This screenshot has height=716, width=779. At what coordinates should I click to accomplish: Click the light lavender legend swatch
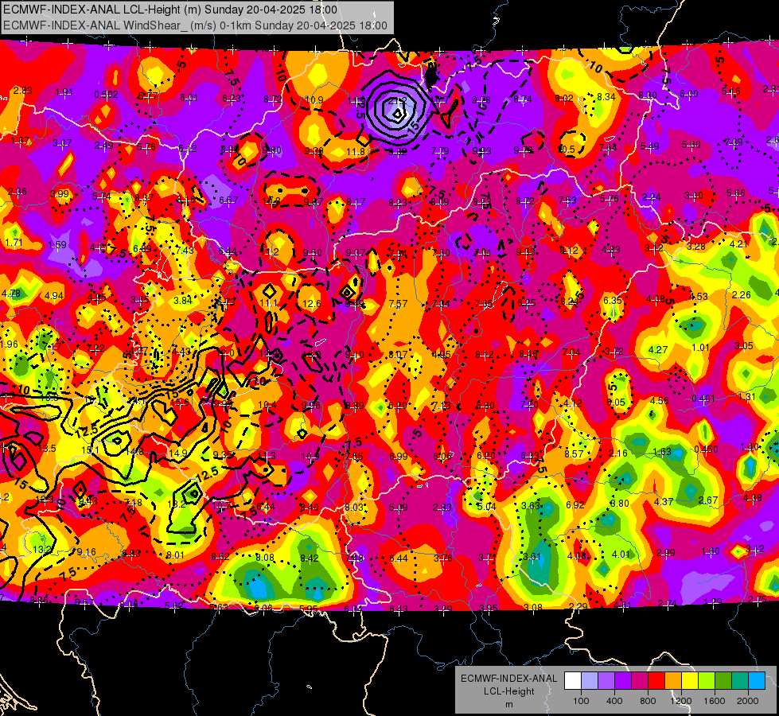coord(590,681)
